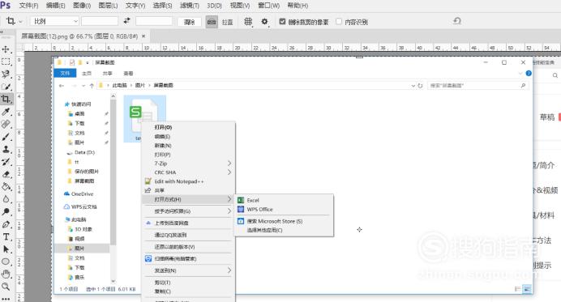The height and width of the screenshot is (302, 561).
Task: Click 'WPS Office' in the canvas screenshot
Action: [x=259, y=210]
